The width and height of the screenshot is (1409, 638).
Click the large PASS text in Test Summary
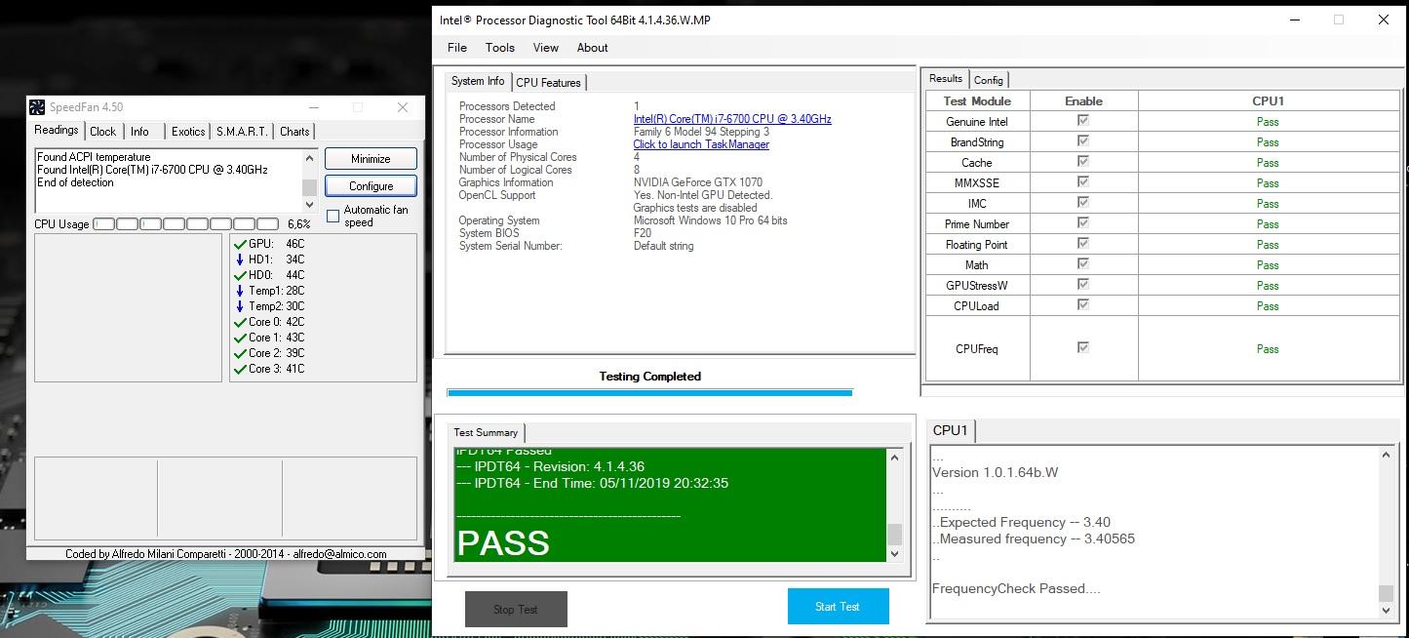click(x=503, y=542)
